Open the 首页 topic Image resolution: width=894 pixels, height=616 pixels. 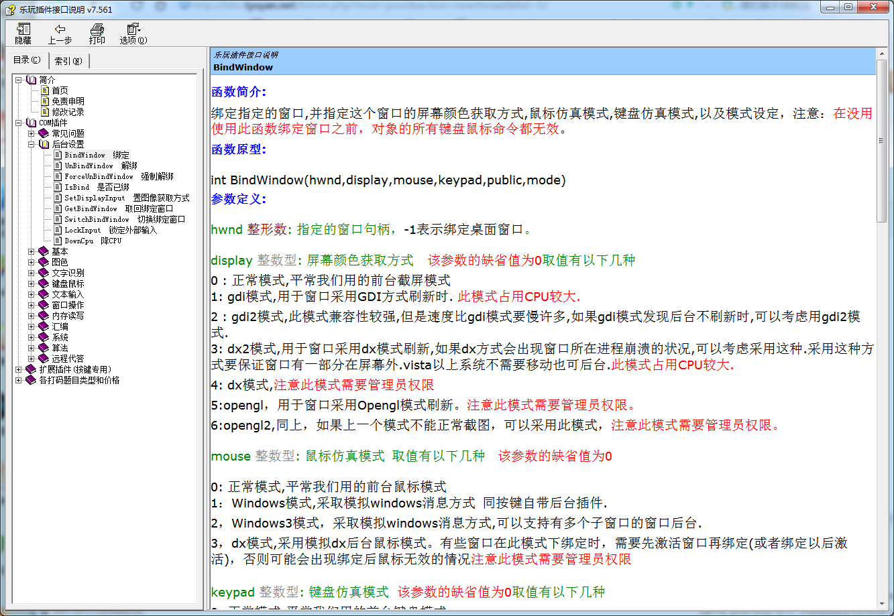click(x=60, y=90)
